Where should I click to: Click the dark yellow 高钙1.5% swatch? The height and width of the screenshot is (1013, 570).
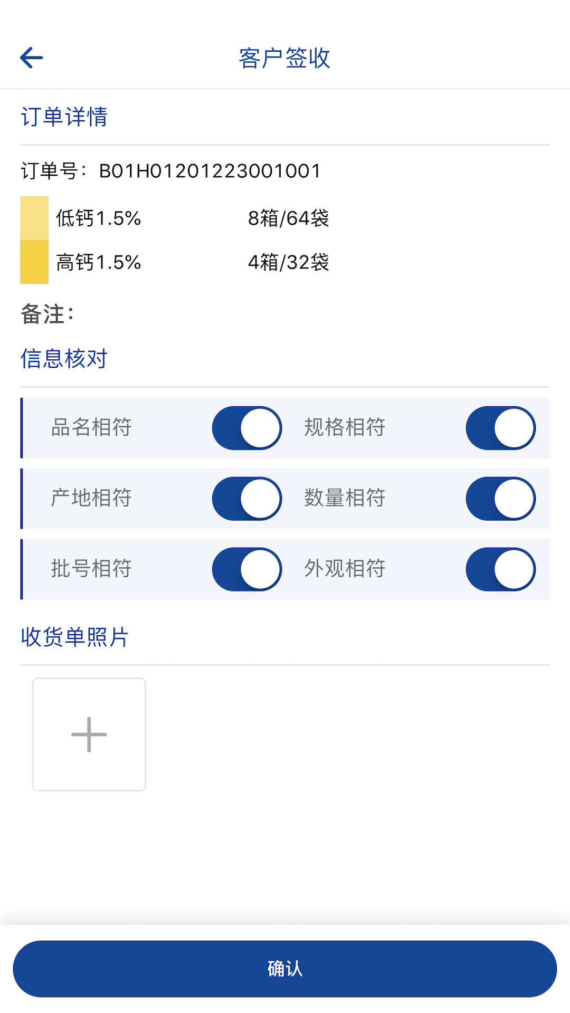34,262
